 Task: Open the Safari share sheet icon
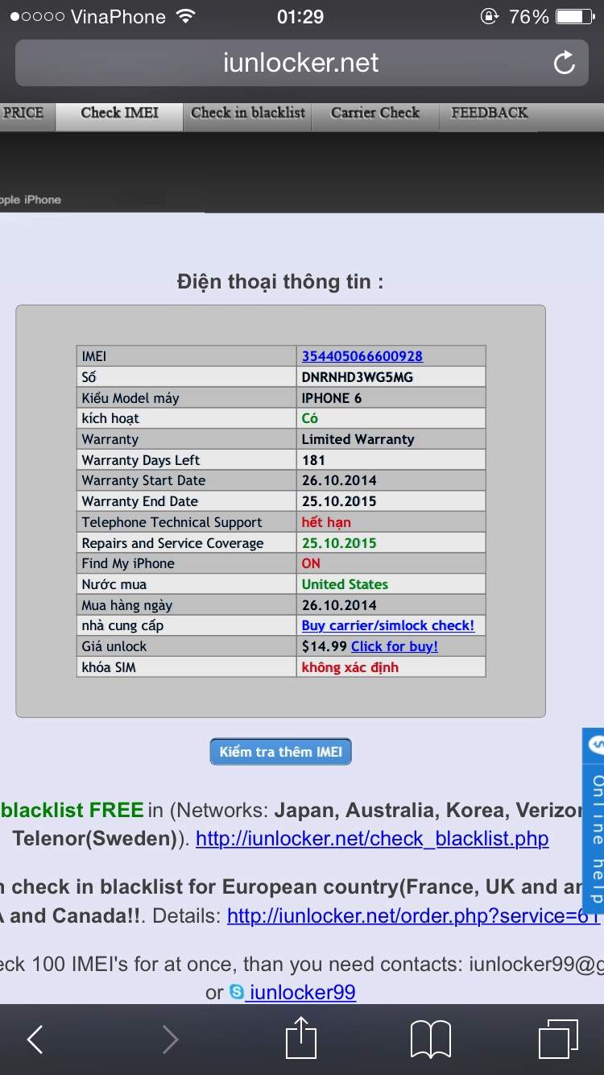[x=301, y=1038]
